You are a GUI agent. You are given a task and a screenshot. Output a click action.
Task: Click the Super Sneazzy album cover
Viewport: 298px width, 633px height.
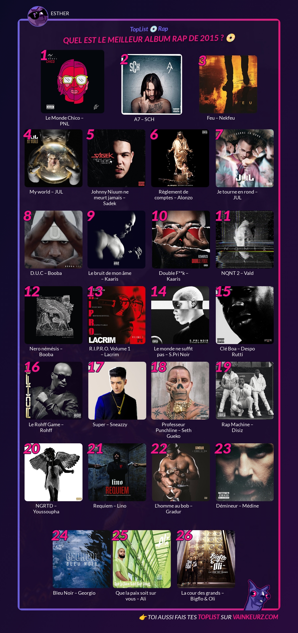pos(117,391)
